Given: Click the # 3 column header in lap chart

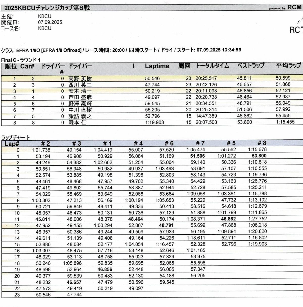Looking at the screenshot, I should point(77,144).
